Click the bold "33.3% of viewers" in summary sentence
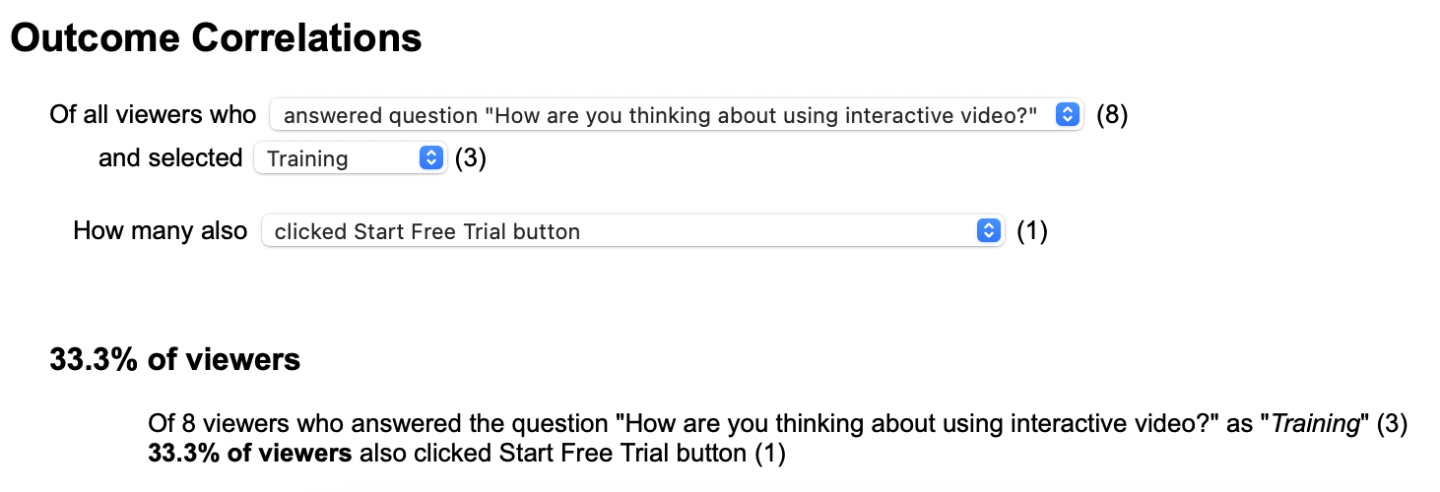Image resolution: width=1440 pixels, height=492 pixels. 249,455
